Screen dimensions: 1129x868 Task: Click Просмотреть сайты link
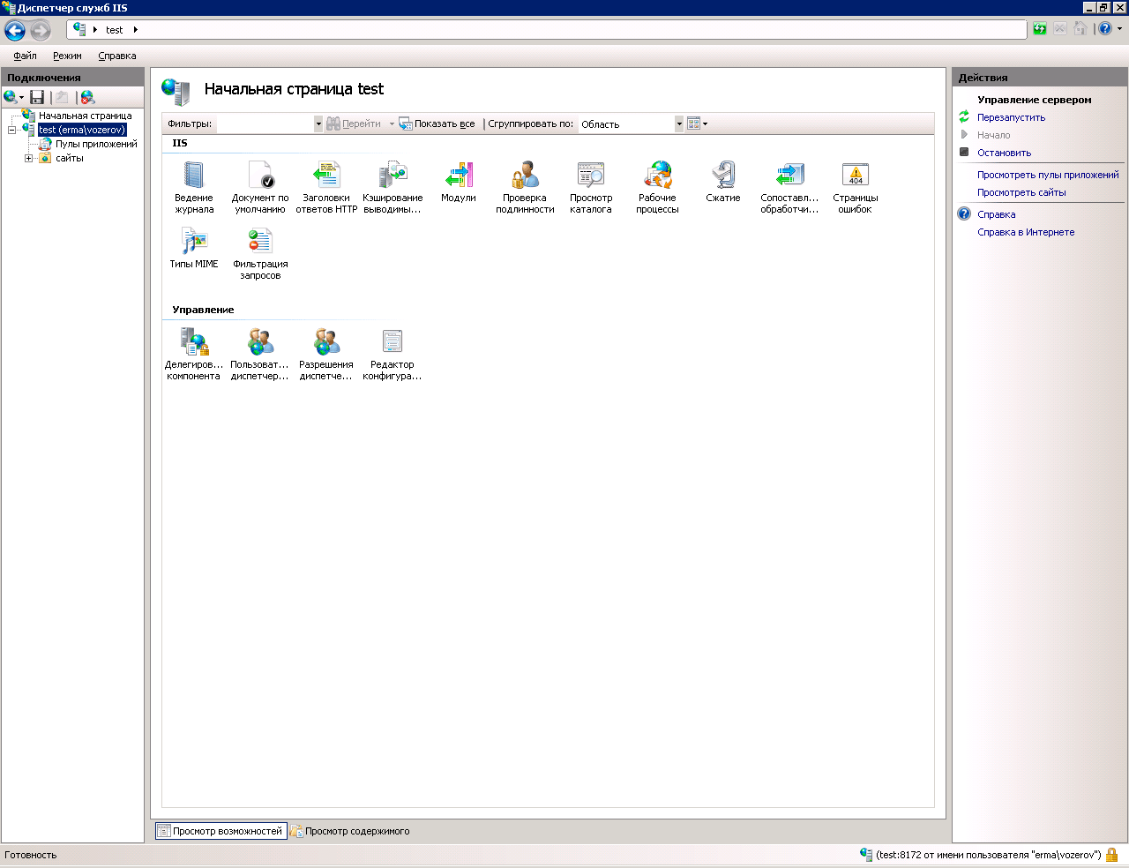[1021, 192]
